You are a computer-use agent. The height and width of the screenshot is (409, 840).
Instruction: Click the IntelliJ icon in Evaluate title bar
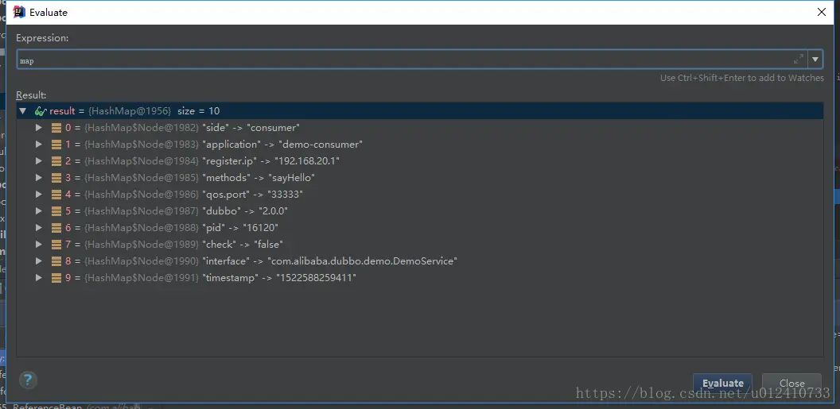[19, 12]
